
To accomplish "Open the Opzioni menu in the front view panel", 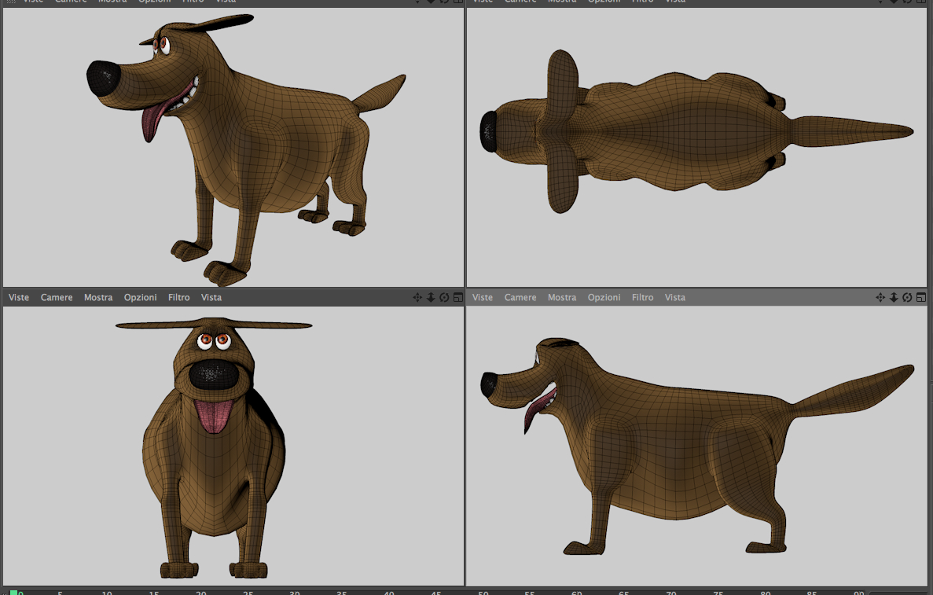I will tap(141, 297).
